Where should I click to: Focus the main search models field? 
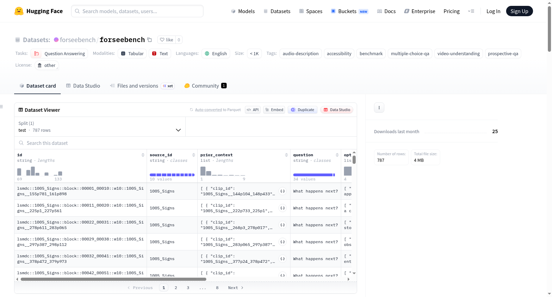point(137,11)
